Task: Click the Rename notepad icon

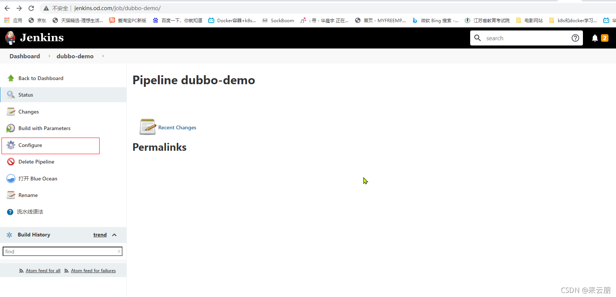Action: click(11, 195)
